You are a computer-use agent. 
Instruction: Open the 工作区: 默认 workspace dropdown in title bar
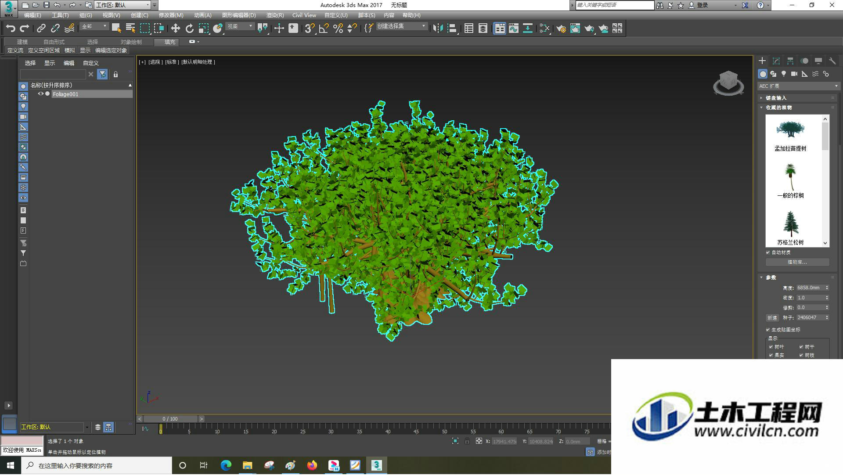click(122, 5)
